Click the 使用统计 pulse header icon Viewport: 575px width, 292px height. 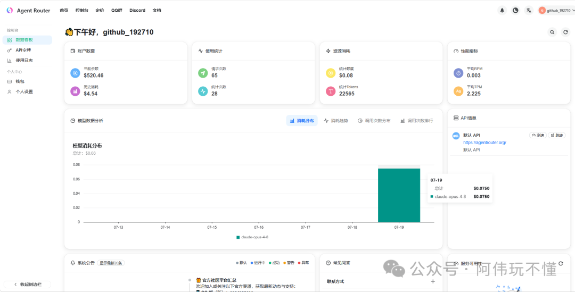pyautogui.click(x=201, y=51)
